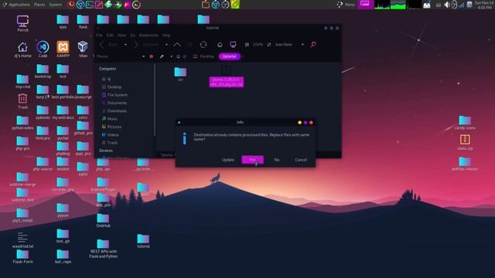Go up to the parent folder

(177, 45)
